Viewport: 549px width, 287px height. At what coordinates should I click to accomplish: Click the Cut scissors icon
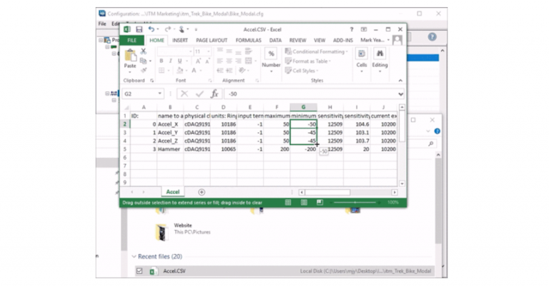coord(144,51)
